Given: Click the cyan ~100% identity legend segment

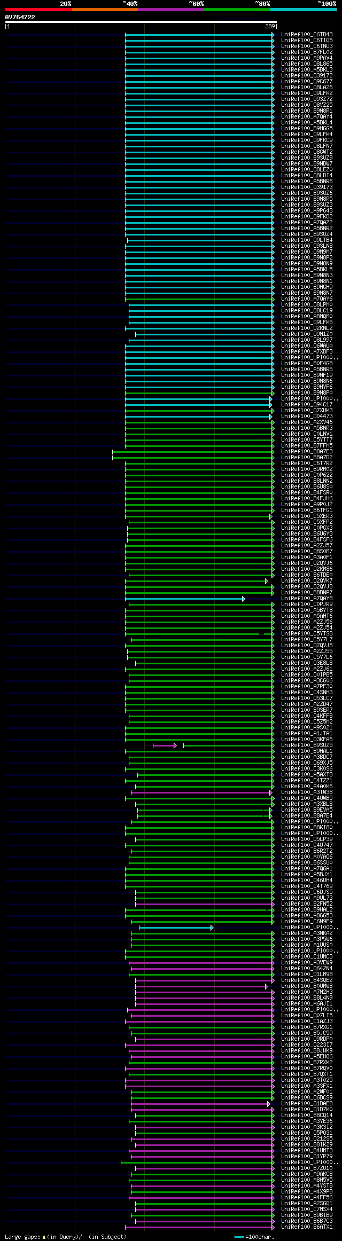Looking at the screenshot, I should [304, 10].
